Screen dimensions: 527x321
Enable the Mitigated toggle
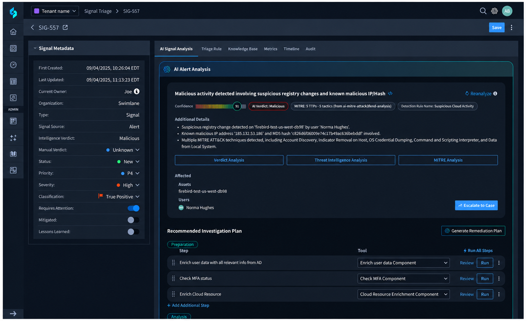(133, 220)
